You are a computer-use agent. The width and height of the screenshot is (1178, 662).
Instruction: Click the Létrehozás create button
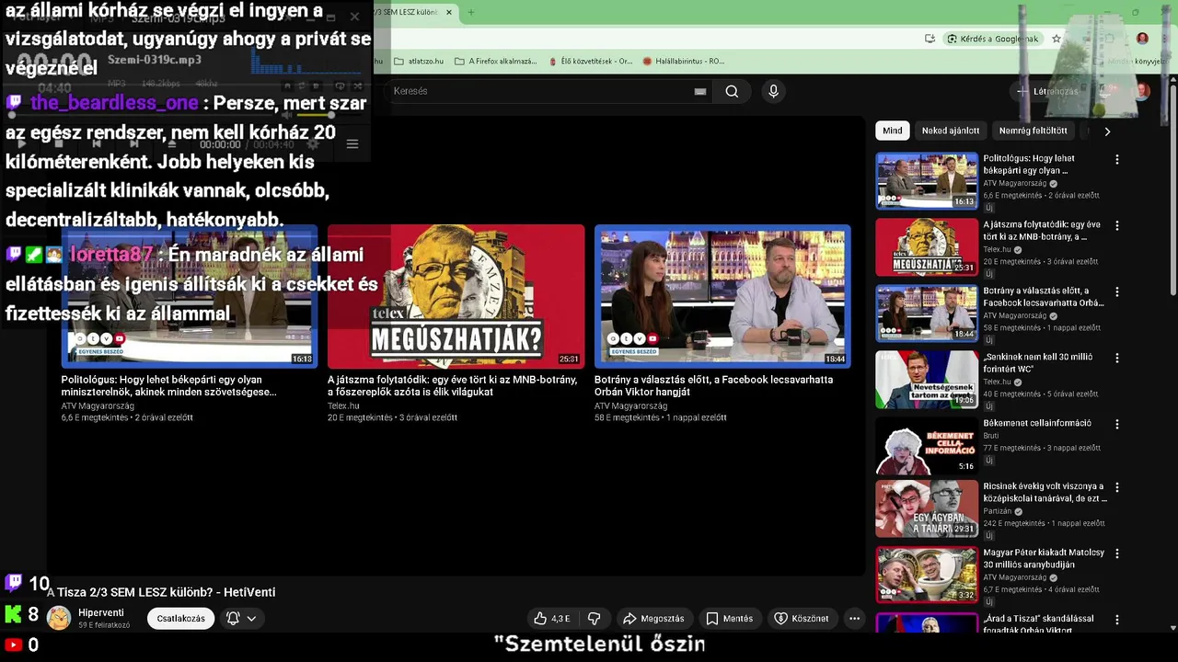(x=1046, y=91)
